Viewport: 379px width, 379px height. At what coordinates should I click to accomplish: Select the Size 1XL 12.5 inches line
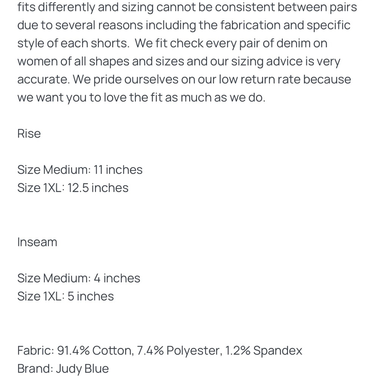click(x=73, y=188)
